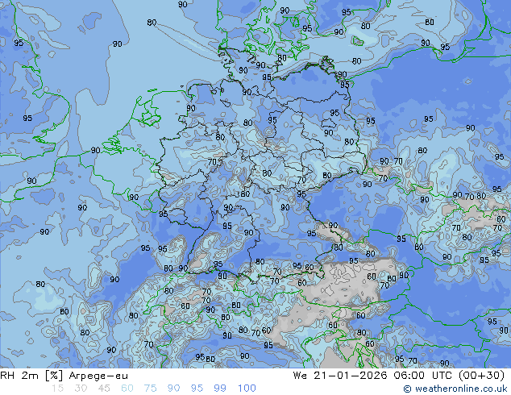Select legend value 100
Screen dimensions: 511x395
click(247, 389)
